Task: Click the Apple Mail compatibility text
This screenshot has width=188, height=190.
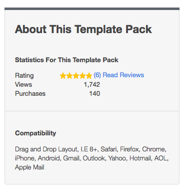Action: [29, 167]
